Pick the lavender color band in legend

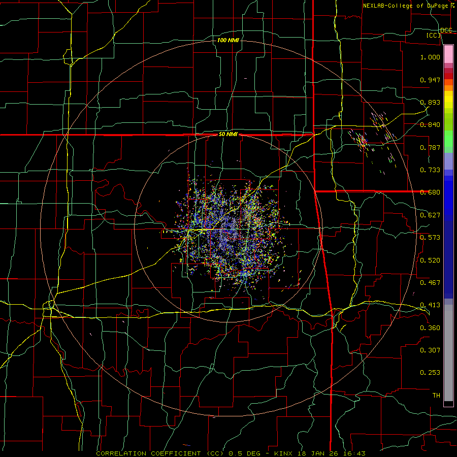coord(448,161)
